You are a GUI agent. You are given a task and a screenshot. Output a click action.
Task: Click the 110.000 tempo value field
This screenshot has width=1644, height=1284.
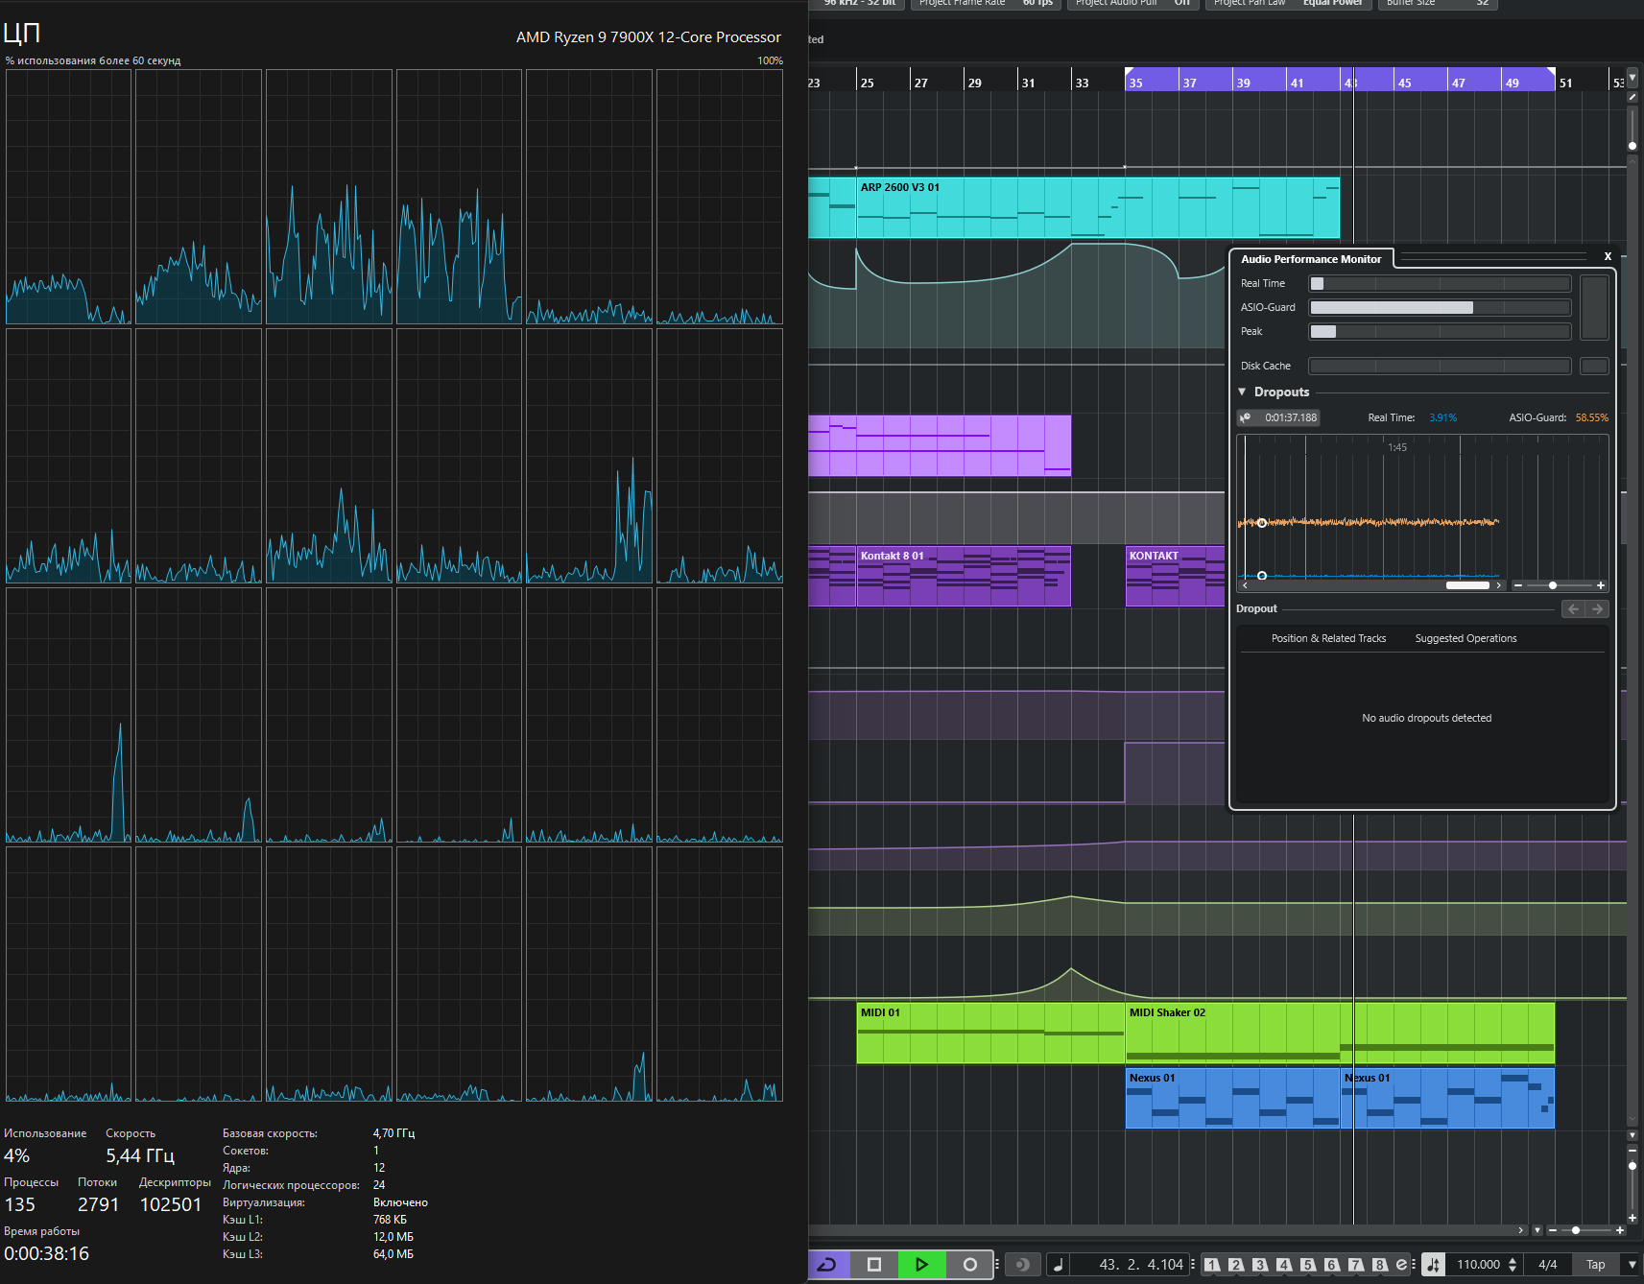tap(1477, 1265)
